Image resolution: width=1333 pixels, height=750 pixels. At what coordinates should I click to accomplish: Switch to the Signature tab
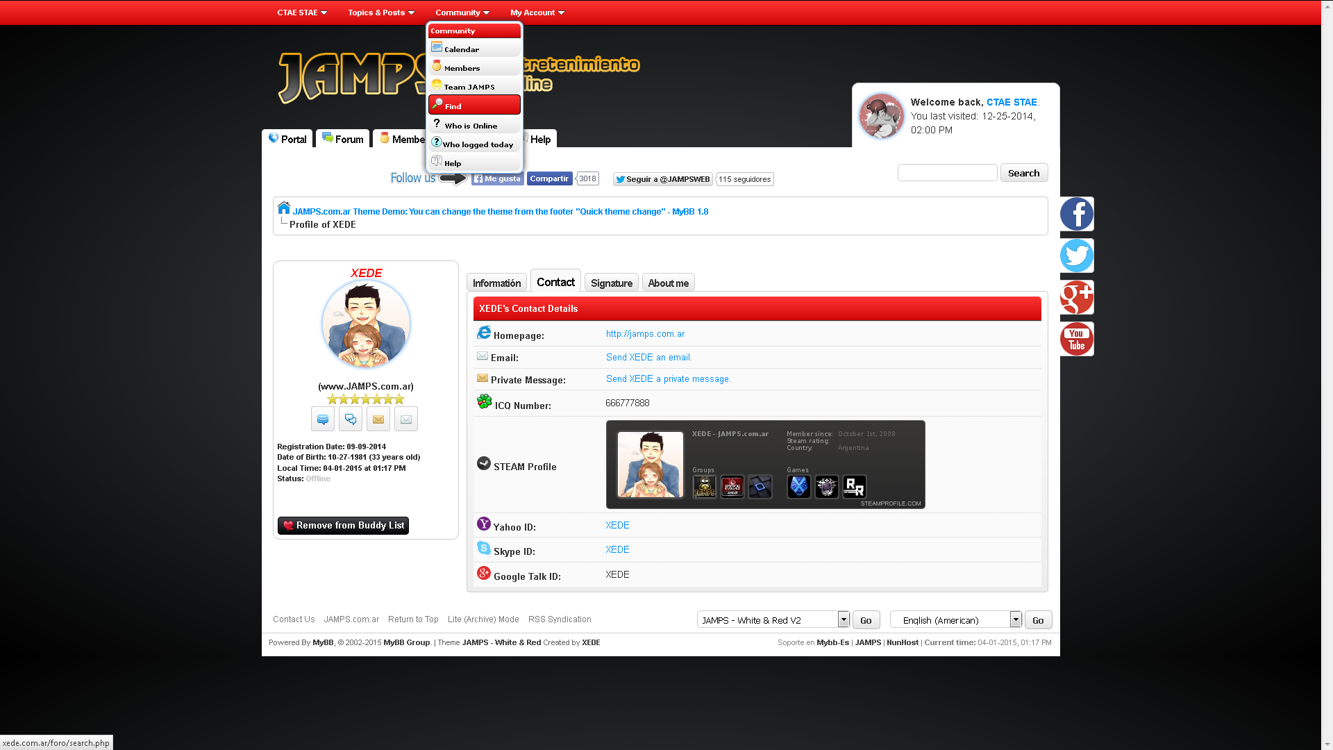[x=611, y=283]
